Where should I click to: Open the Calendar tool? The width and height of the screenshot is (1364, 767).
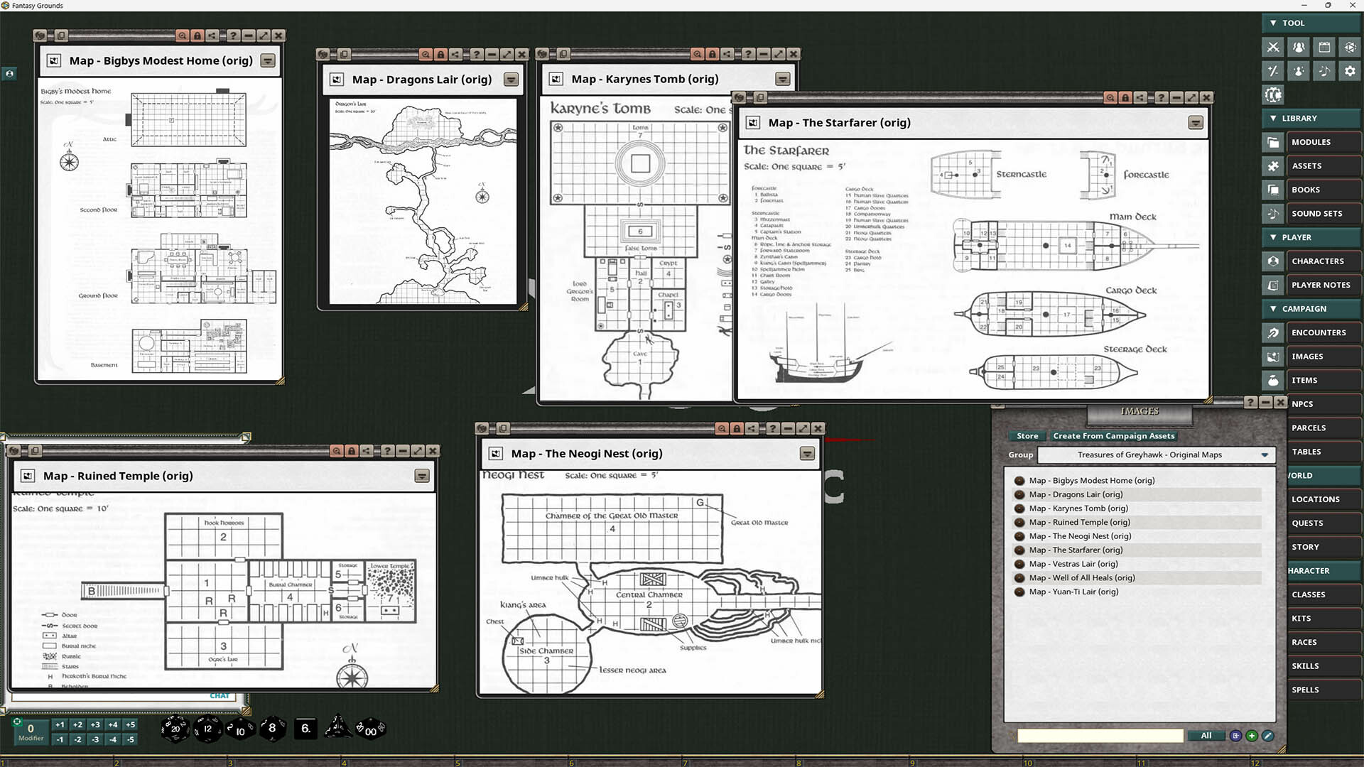(x=1324, y=47)
